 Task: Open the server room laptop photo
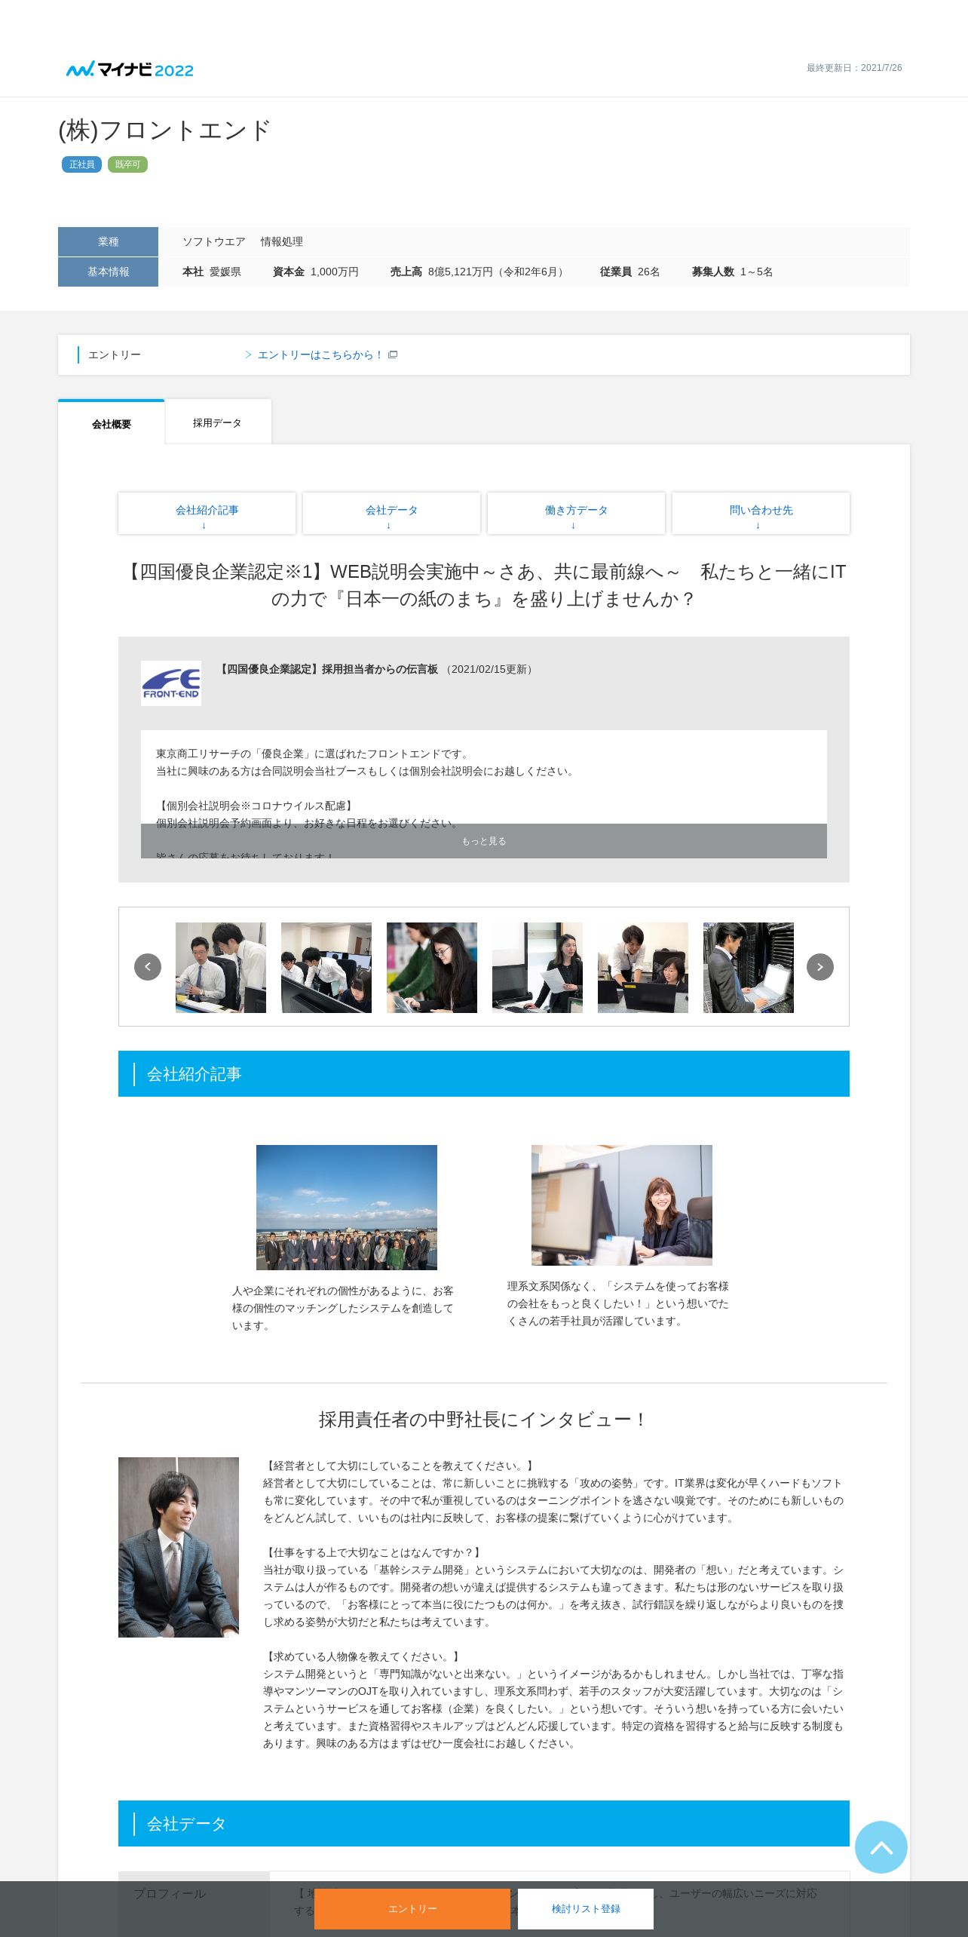[x=749, y=967]
